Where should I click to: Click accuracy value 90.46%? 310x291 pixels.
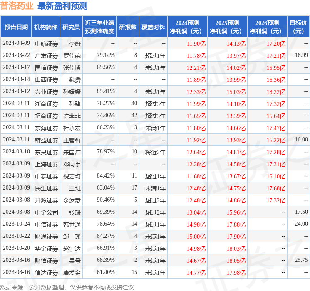point(106,200)
